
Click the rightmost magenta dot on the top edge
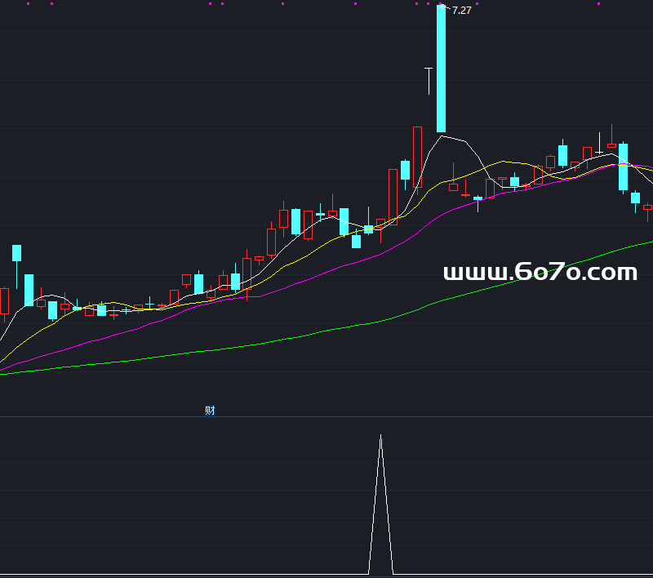click(598, 3)
